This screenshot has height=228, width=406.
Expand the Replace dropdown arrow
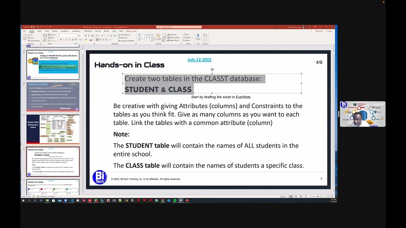coord(192,37)
